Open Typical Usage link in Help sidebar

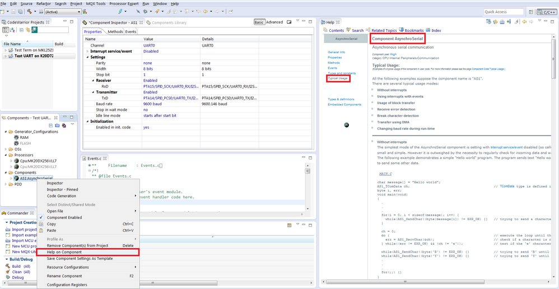338,78
